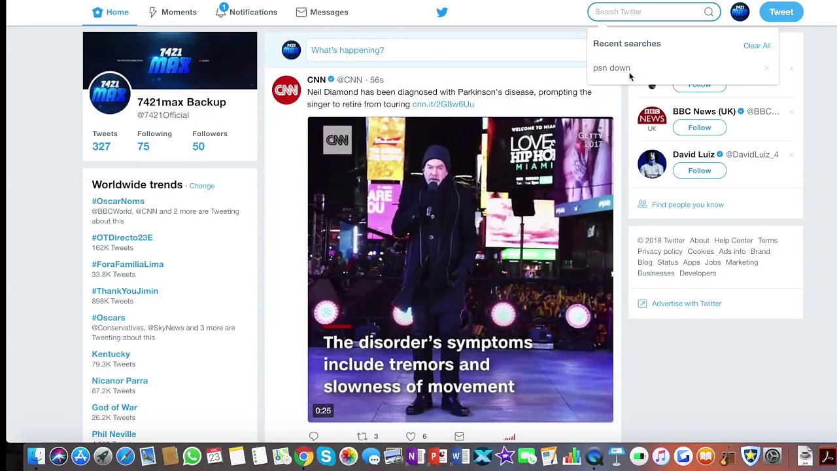View tweet activity bar chart icon
837x471 pixels.
point(509,437)
